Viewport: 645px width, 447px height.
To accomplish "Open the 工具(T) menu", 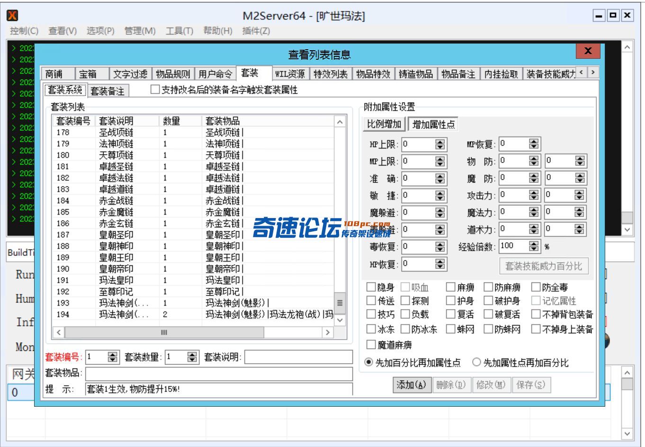I will click(179, 31).
